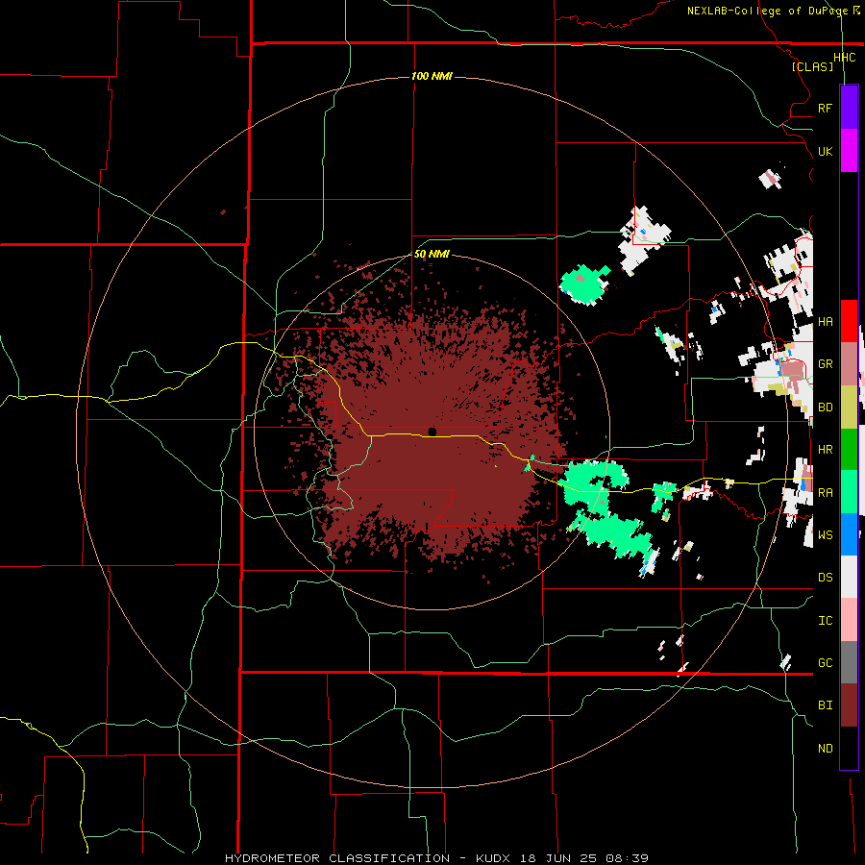
Task: Click the ND legend label
Action: pyautogui.click(x=825, y=749)
